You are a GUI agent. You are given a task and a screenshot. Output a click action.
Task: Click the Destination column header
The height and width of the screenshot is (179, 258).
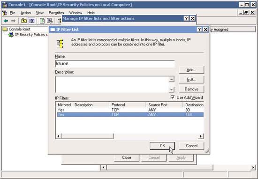tap(193, 105)
